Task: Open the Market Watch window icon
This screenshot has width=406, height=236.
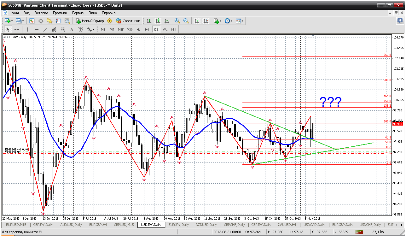Action: 32,21
